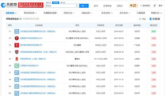Open the 老罗和他的朋友们 company logo
Screen dimensions: 165x96
pos(16,52)
